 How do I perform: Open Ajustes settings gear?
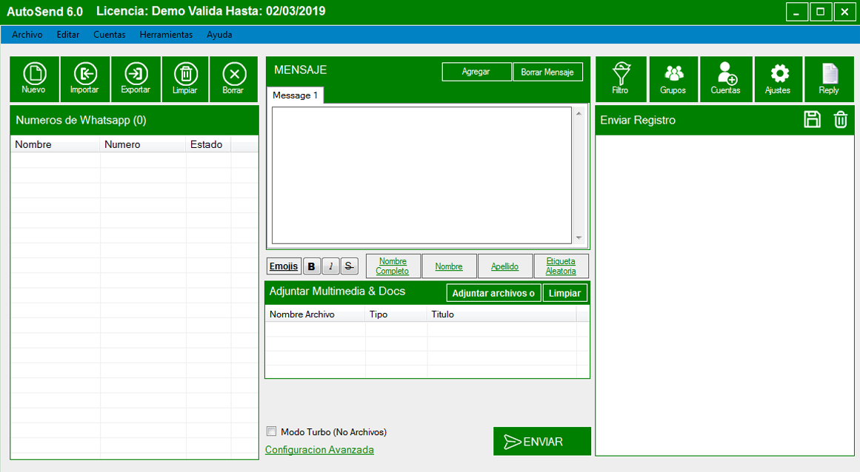coord(779,79)
